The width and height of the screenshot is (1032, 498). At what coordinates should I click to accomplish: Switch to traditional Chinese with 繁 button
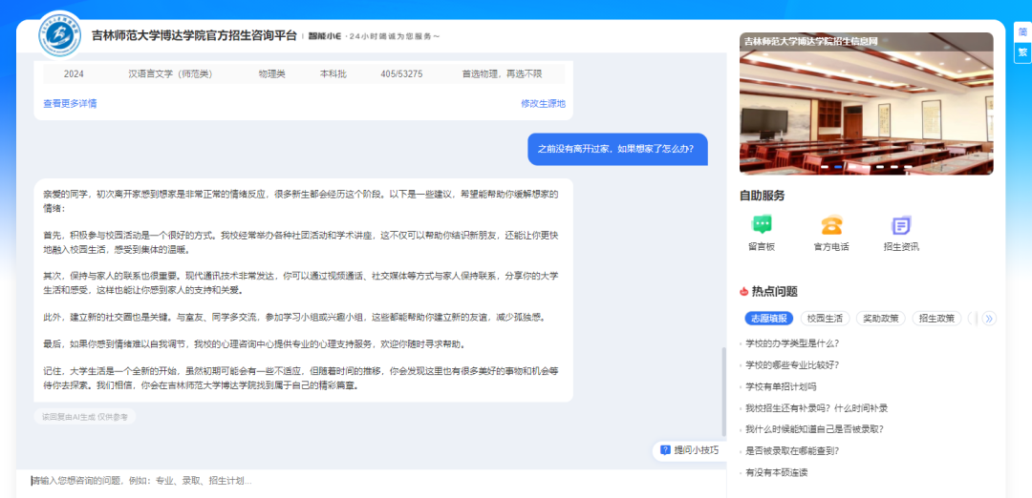[x=1022, y=52]
